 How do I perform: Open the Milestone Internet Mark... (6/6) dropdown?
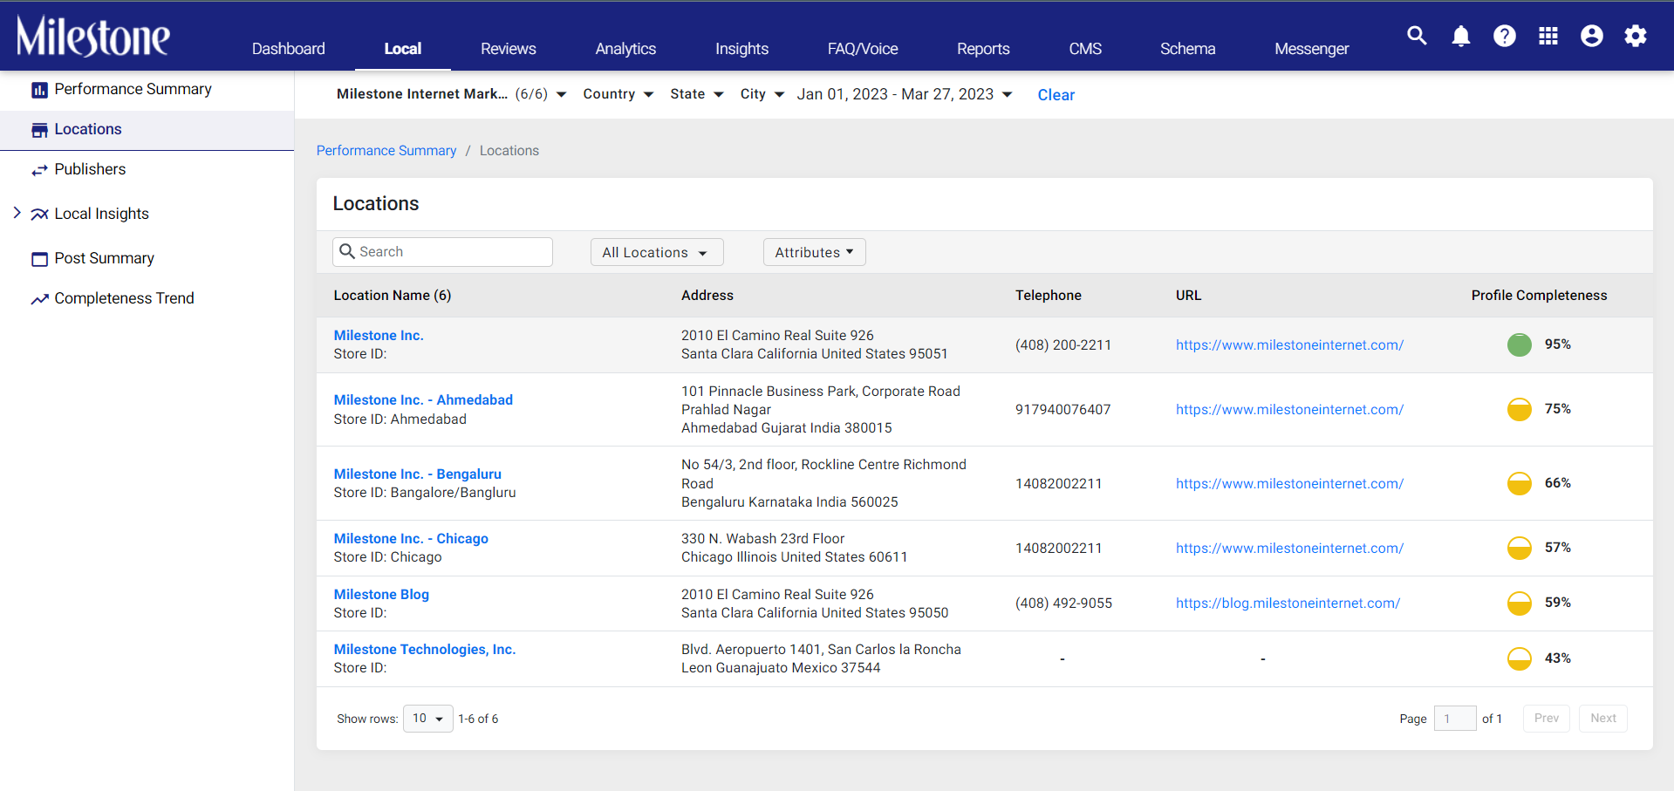tap(451, 94)
